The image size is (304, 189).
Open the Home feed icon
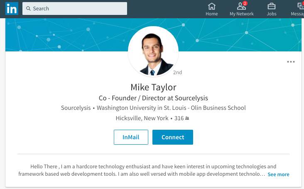(211, 6)
